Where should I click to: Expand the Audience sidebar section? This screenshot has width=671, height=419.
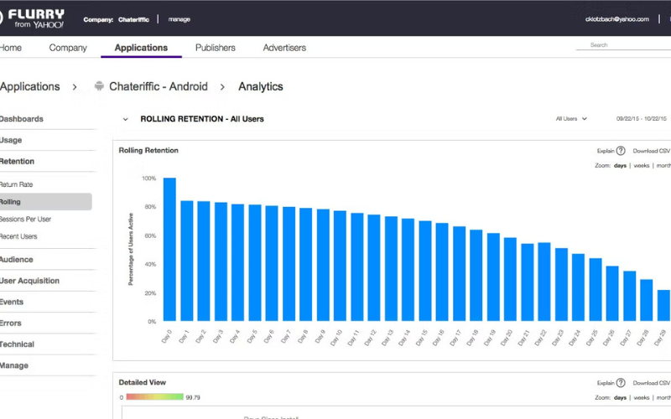point(16,260)
